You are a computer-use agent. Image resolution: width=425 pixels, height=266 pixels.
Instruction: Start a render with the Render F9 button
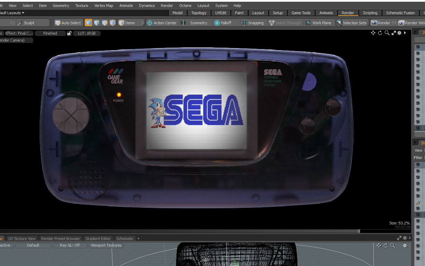pyautogui.click(x=383, y=23)
